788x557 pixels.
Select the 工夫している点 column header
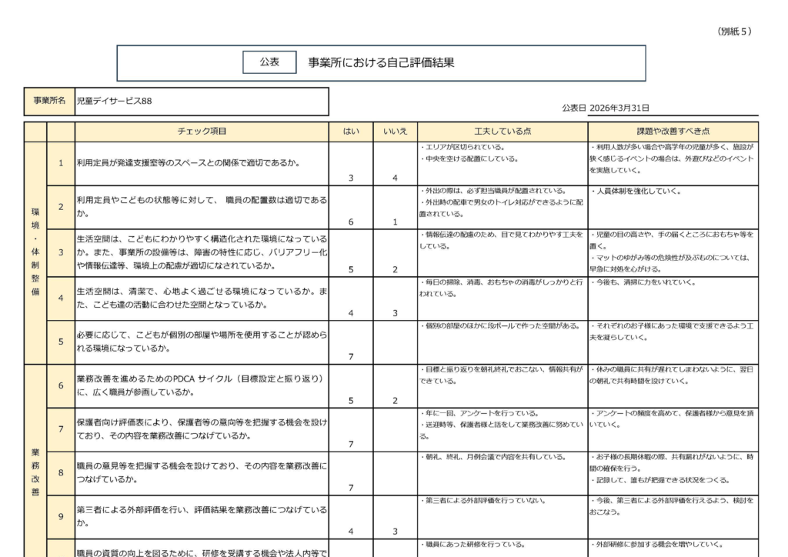tap(502, 132)
